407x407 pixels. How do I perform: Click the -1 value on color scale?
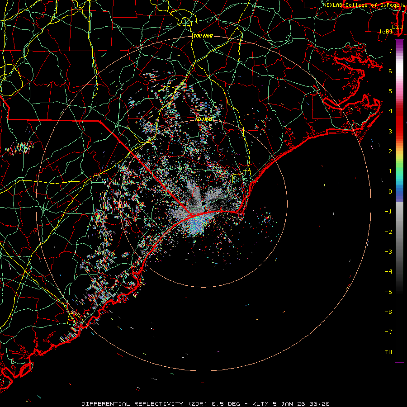[388, 212]
